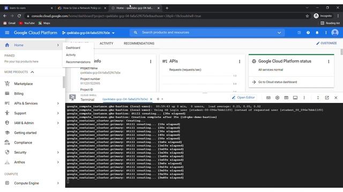Open the header settings three-dot menu

[x=326, y=33]
